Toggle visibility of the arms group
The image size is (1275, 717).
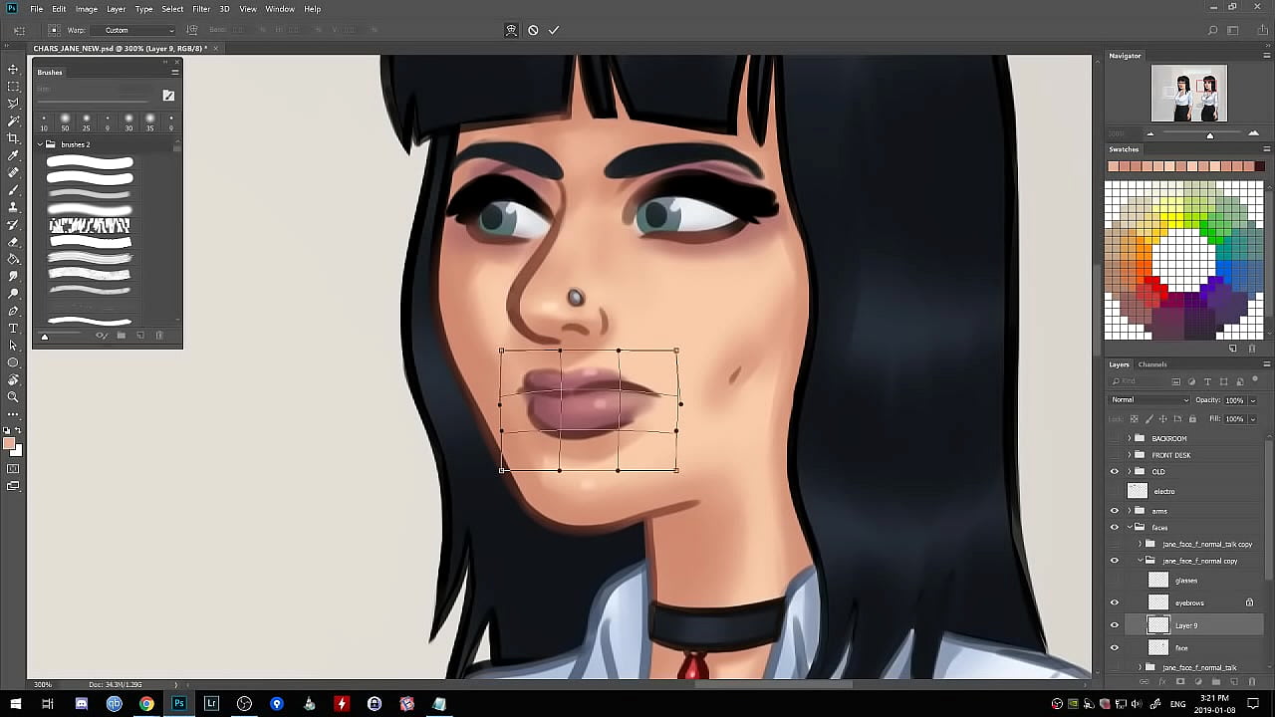1115,511
